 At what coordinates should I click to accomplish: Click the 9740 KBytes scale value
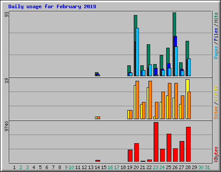pos(6,126)
